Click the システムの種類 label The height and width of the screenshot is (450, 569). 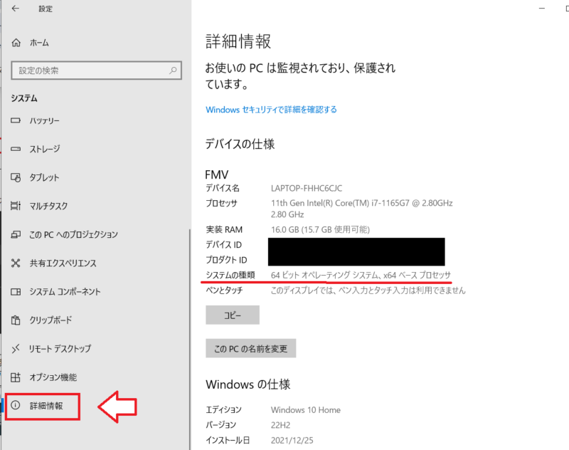pos(230,275)
